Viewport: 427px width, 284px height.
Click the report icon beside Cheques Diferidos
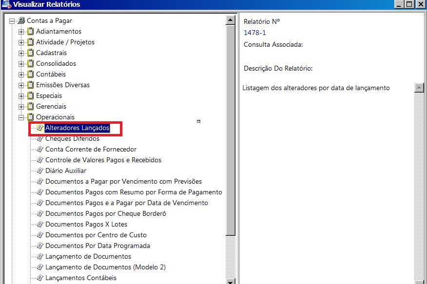[x=40, y=138]
